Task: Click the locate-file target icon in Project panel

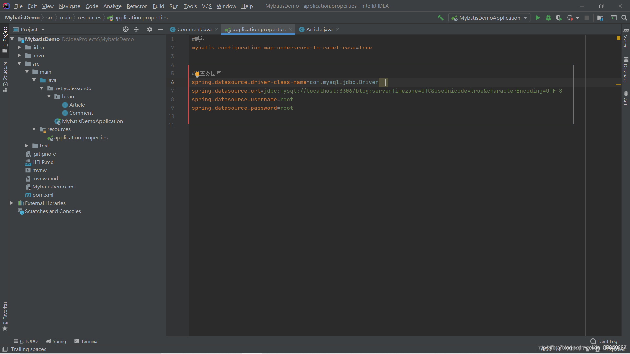Action: [125, 29]
